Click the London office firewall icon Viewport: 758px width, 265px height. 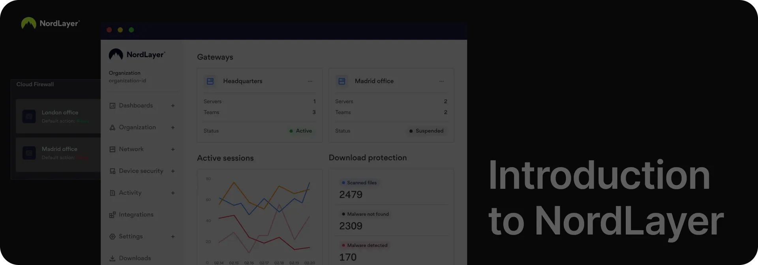(x=29, y=116)
